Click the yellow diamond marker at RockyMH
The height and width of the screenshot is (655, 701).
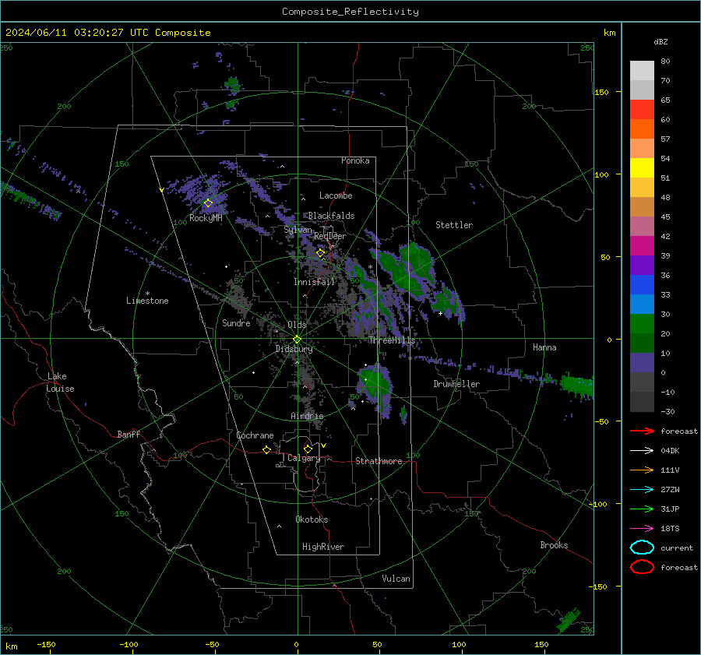click(x=208, y=203)
